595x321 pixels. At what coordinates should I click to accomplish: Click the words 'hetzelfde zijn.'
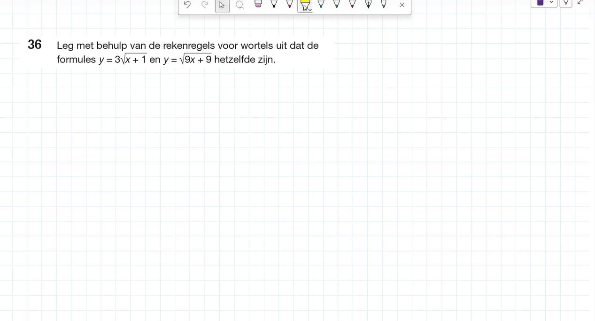click(245, 60)
